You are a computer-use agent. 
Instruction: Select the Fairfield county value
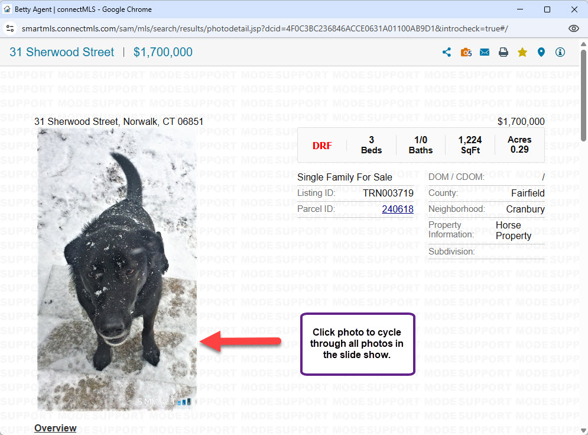pyautogui.click(x=528, y=193)
